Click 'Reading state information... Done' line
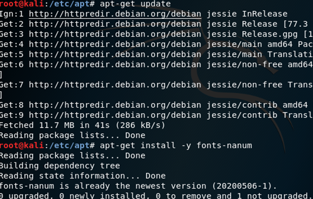 point(83,176)
